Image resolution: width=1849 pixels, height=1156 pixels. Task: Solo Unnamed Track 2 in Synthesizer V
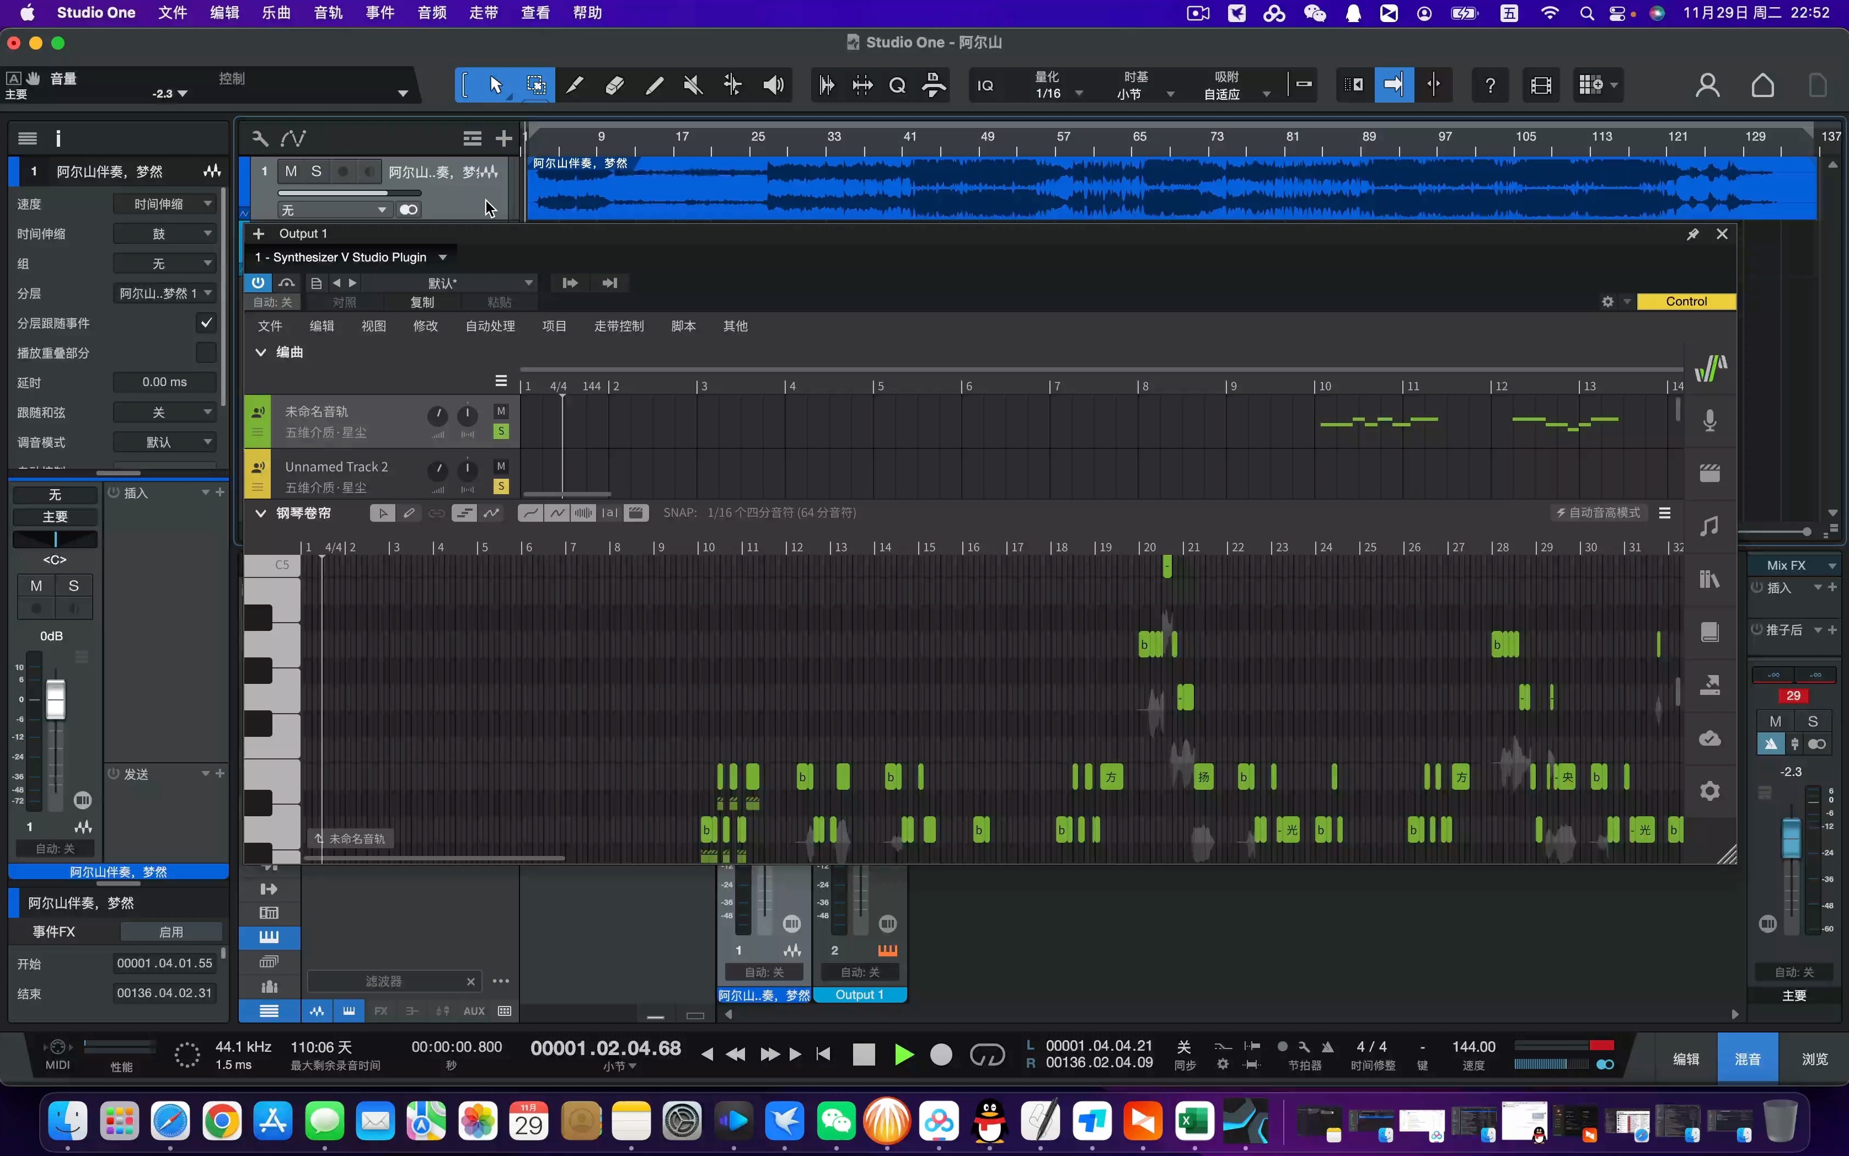(x=501, y=486)
